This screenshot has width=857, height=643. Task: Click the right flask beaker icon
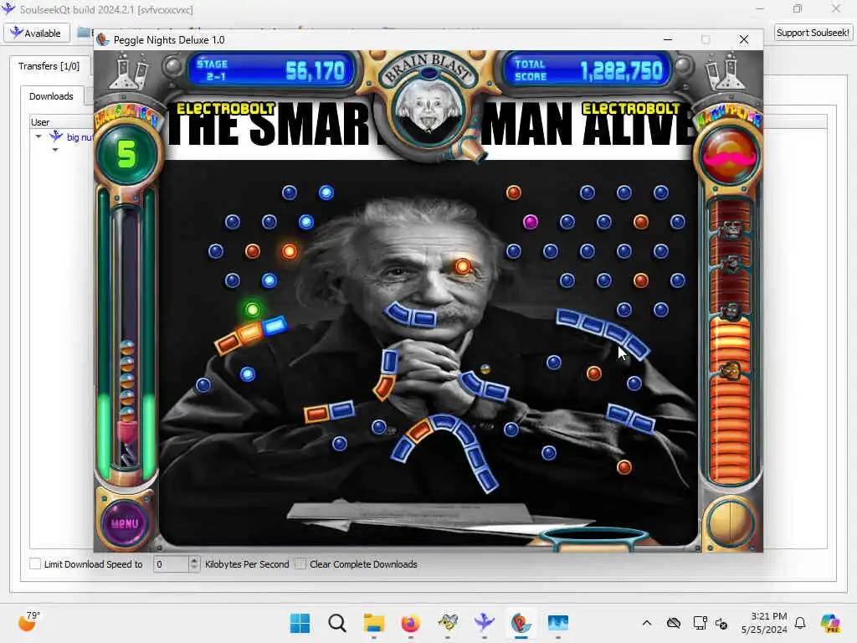tap(725, 70)
